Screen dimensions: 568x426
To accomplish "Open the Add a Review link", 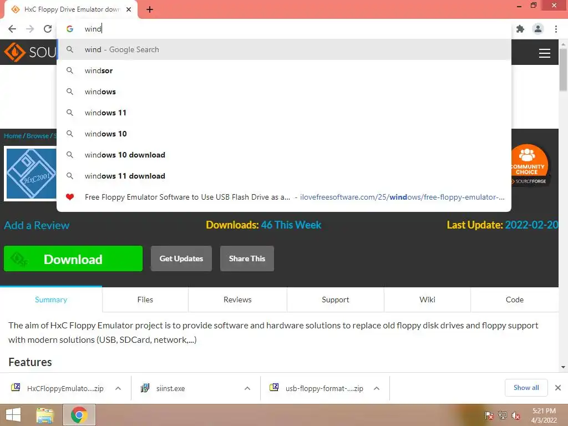I will (x=37, y=225).
